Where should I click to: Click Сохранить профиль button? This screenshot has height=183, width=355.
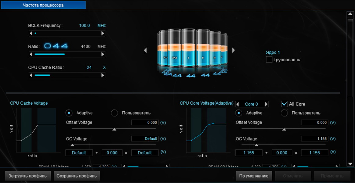[x=77, y=176]
